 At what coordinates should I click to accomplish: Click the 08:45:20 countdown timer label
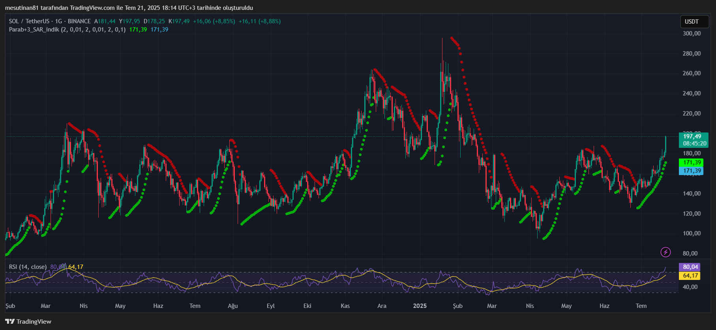[x=695, y=144]
